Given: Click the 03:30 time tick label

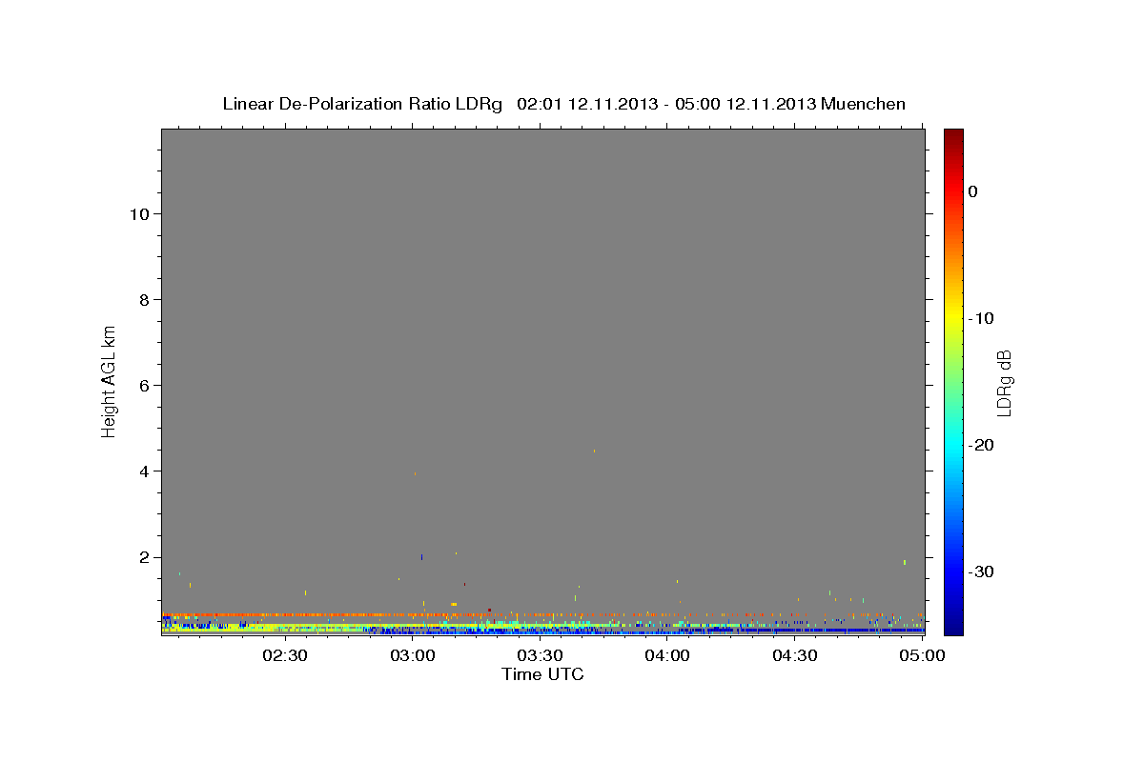Looking at the screenshot, I should pos(540,655).
